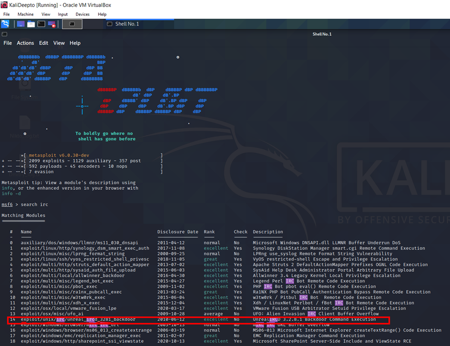This screenshot has width=450, height=346.
Task: Click 'exploit/windows/emc/replication_manager_exec' module name
Action: pos(81,335)
